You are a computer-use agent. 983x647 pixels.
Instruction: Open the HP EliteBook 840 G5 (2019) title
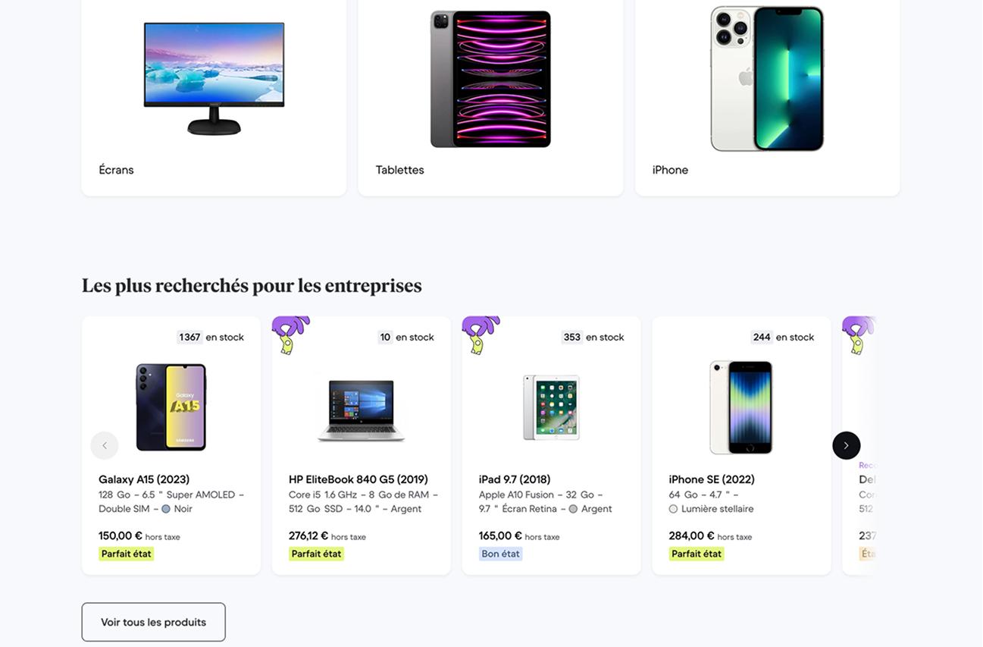click(358, 479)
